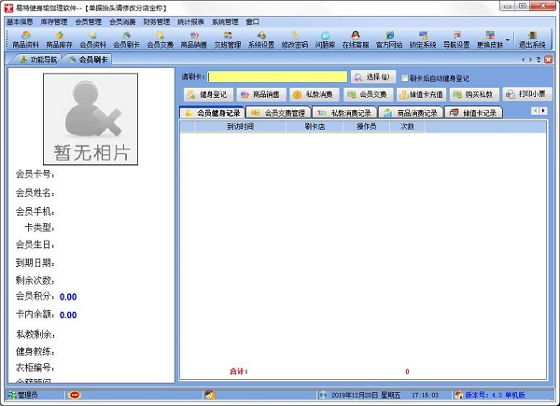Open 商品资料 from the toolbar
560x406 pixels.
click(26, 39)
